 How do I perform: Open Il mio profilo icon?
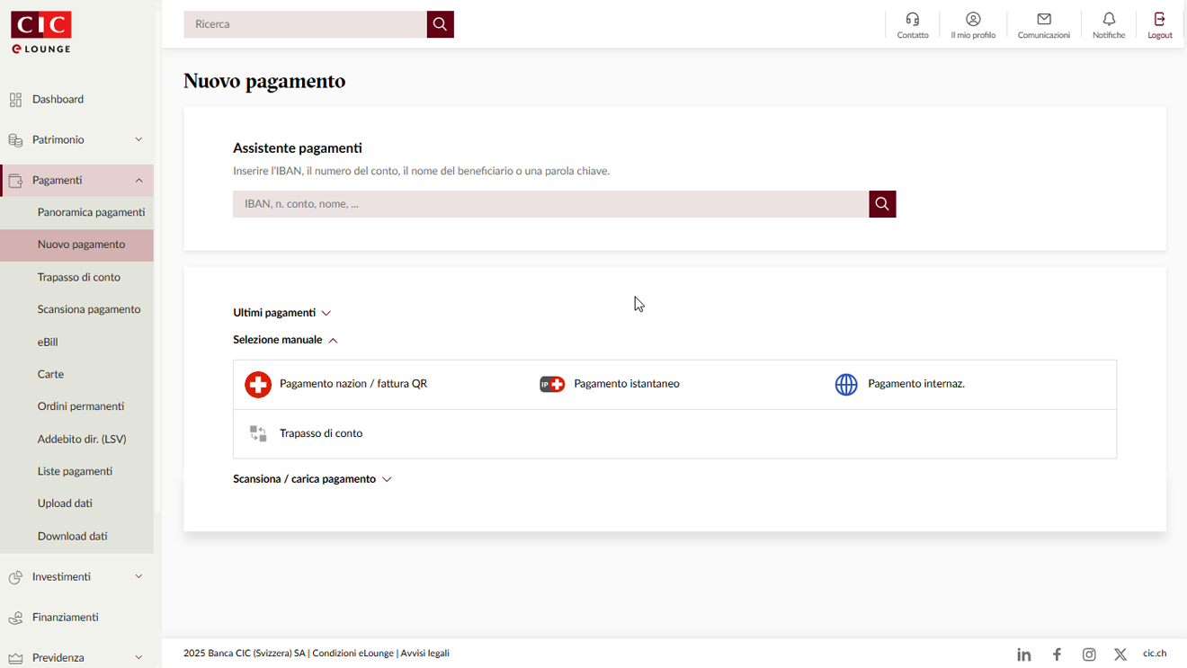972,24
